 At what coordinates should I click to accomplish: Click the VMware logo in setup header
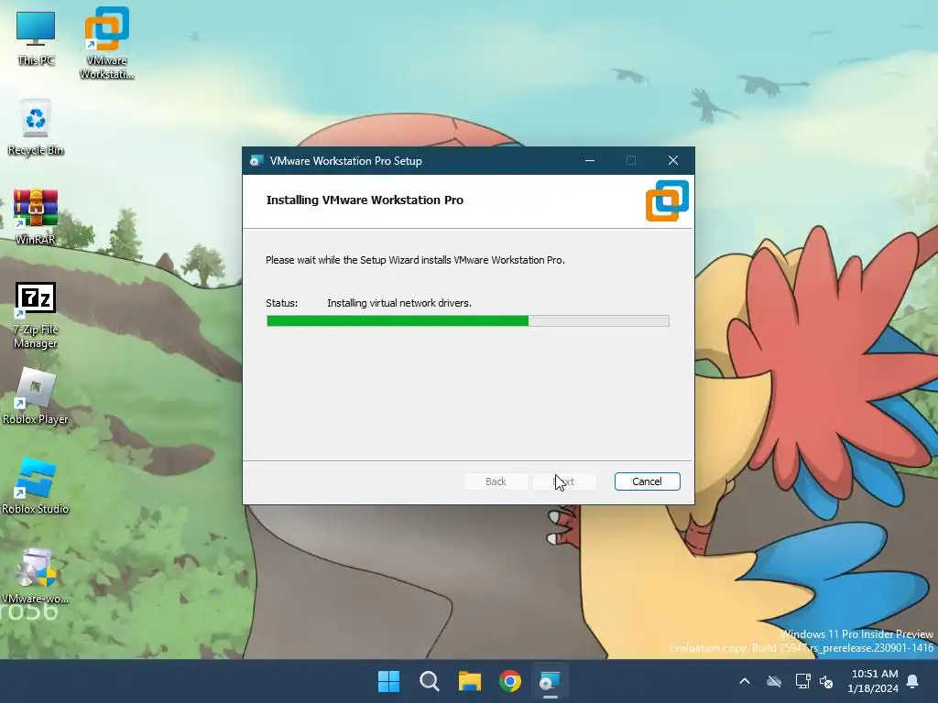pos(667,200)
